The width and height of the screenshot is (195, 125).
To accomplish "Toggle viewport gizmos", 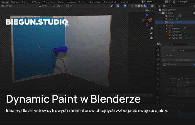I will point(118,6).
